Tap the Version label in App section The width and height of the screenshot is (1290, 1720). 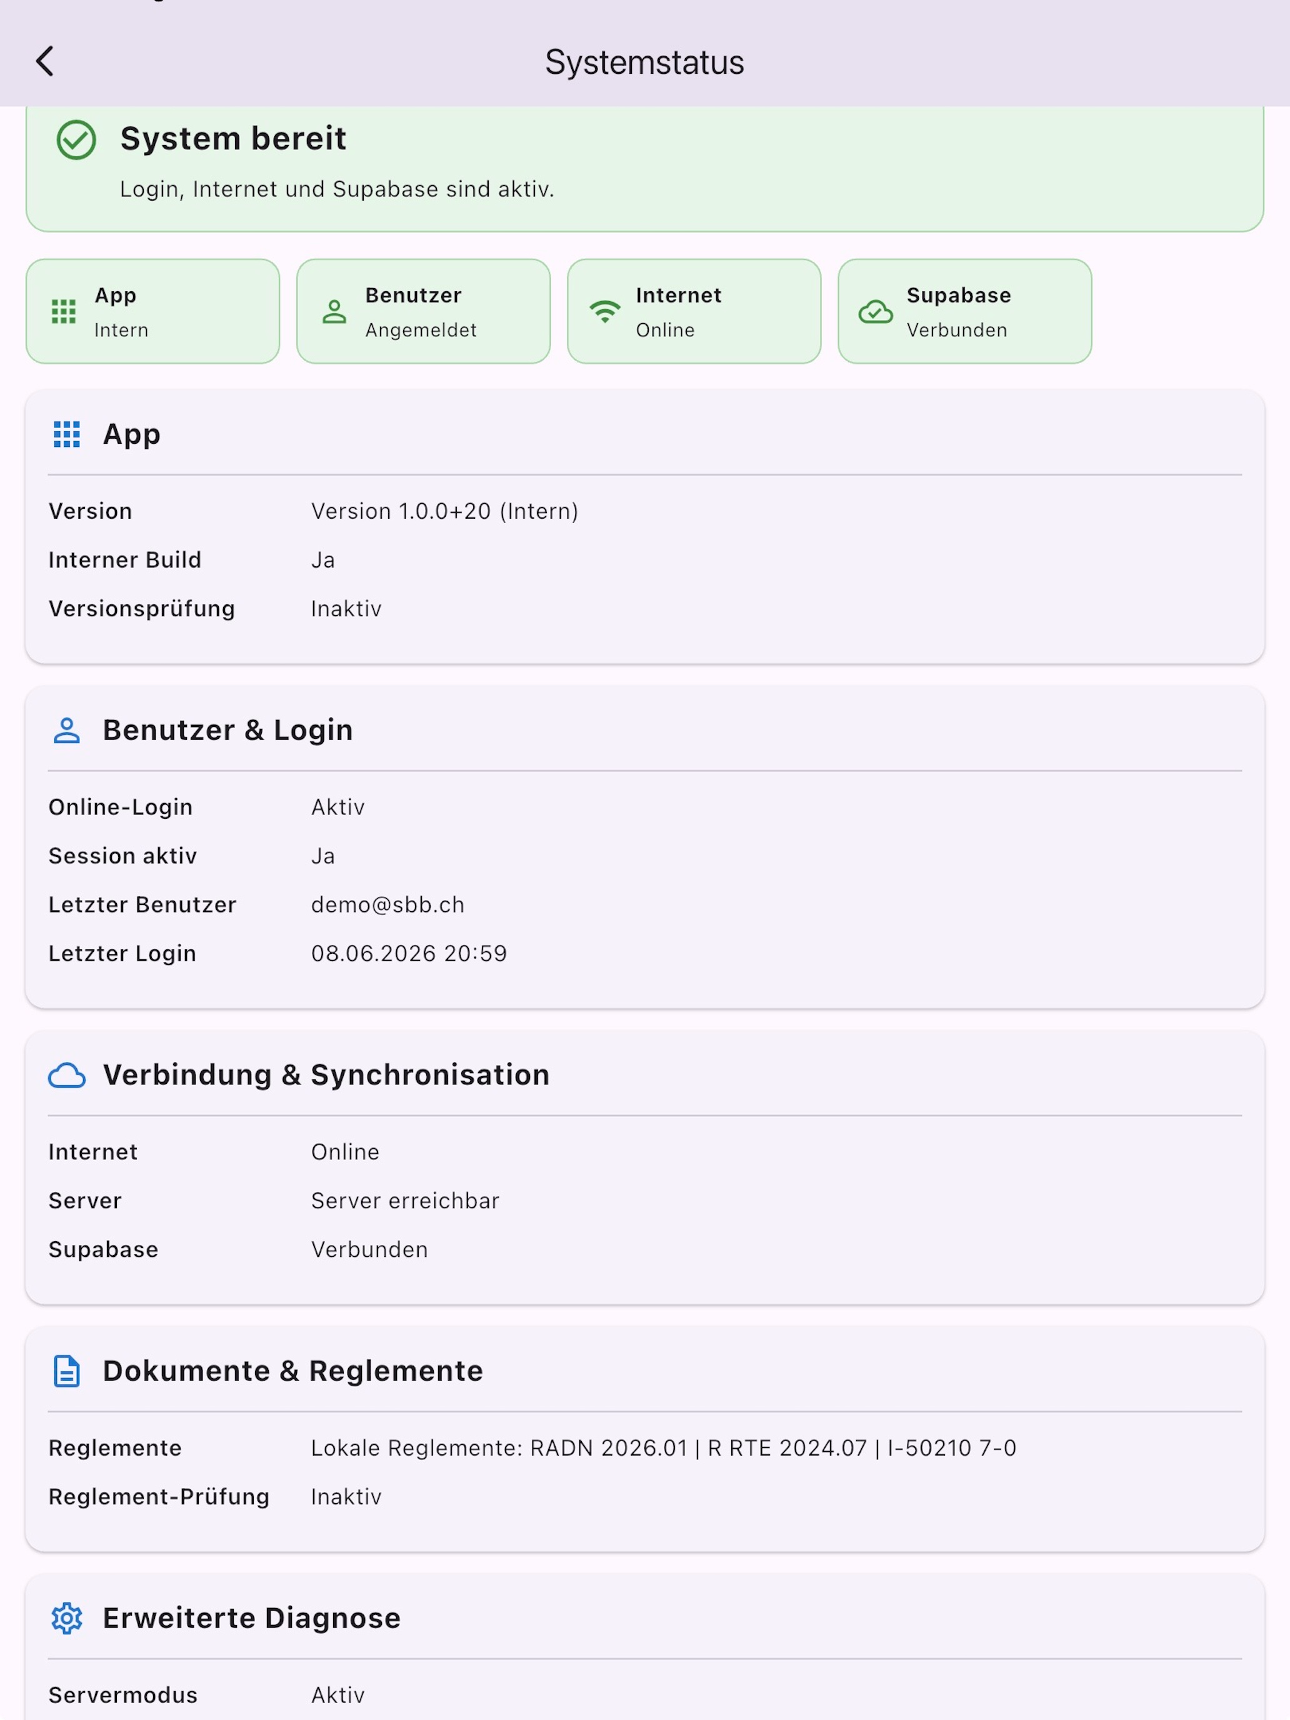coord(90,511)
